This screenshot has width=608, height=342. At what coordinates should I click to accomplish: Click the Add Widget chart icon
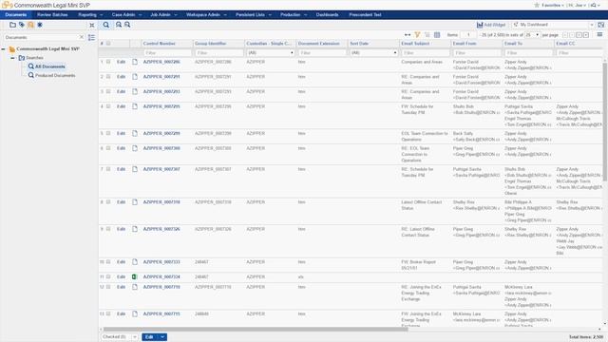tap(480, 25)
